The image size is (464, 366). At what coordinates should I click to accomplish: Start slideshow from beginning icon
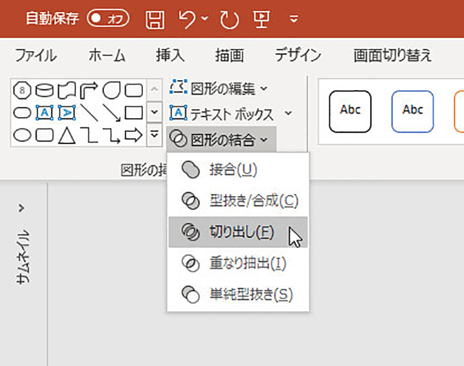261,20
